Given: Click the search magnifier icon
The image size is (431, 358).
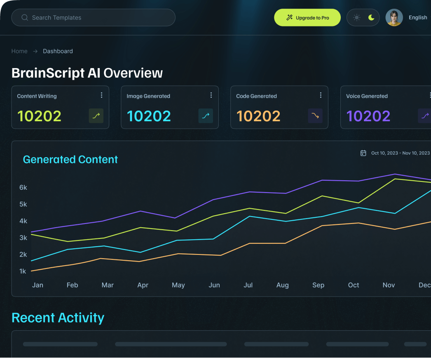Looking at the screenshot, I should tap(25, 17).
